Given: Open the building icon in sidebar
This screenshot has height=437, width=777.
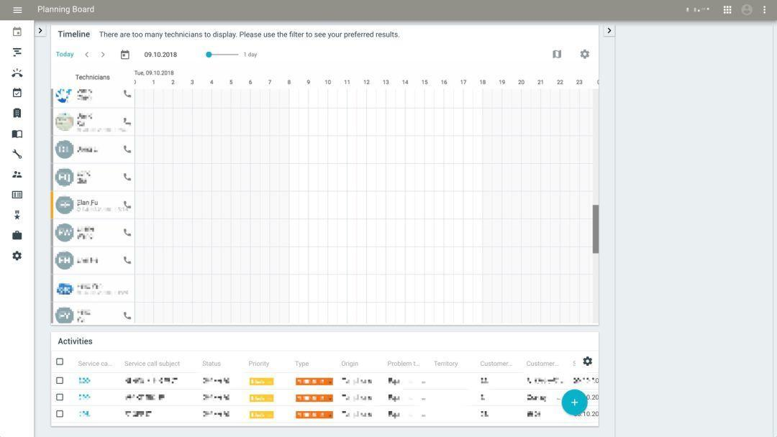Looking at the screenshot, I should 17,114.
